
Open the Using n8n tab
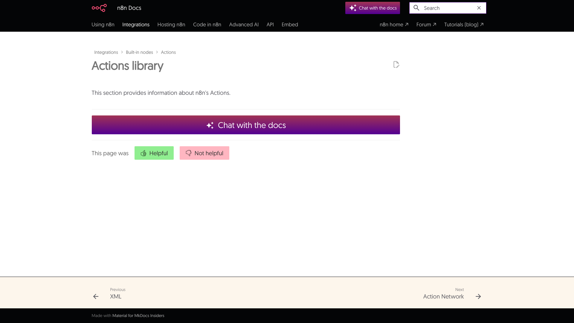click(x=103, y=25)
